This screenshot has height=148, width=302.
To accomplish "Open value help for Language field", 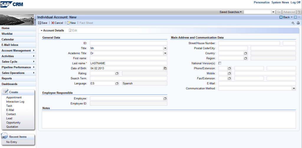I will click(x=117, y=83).
